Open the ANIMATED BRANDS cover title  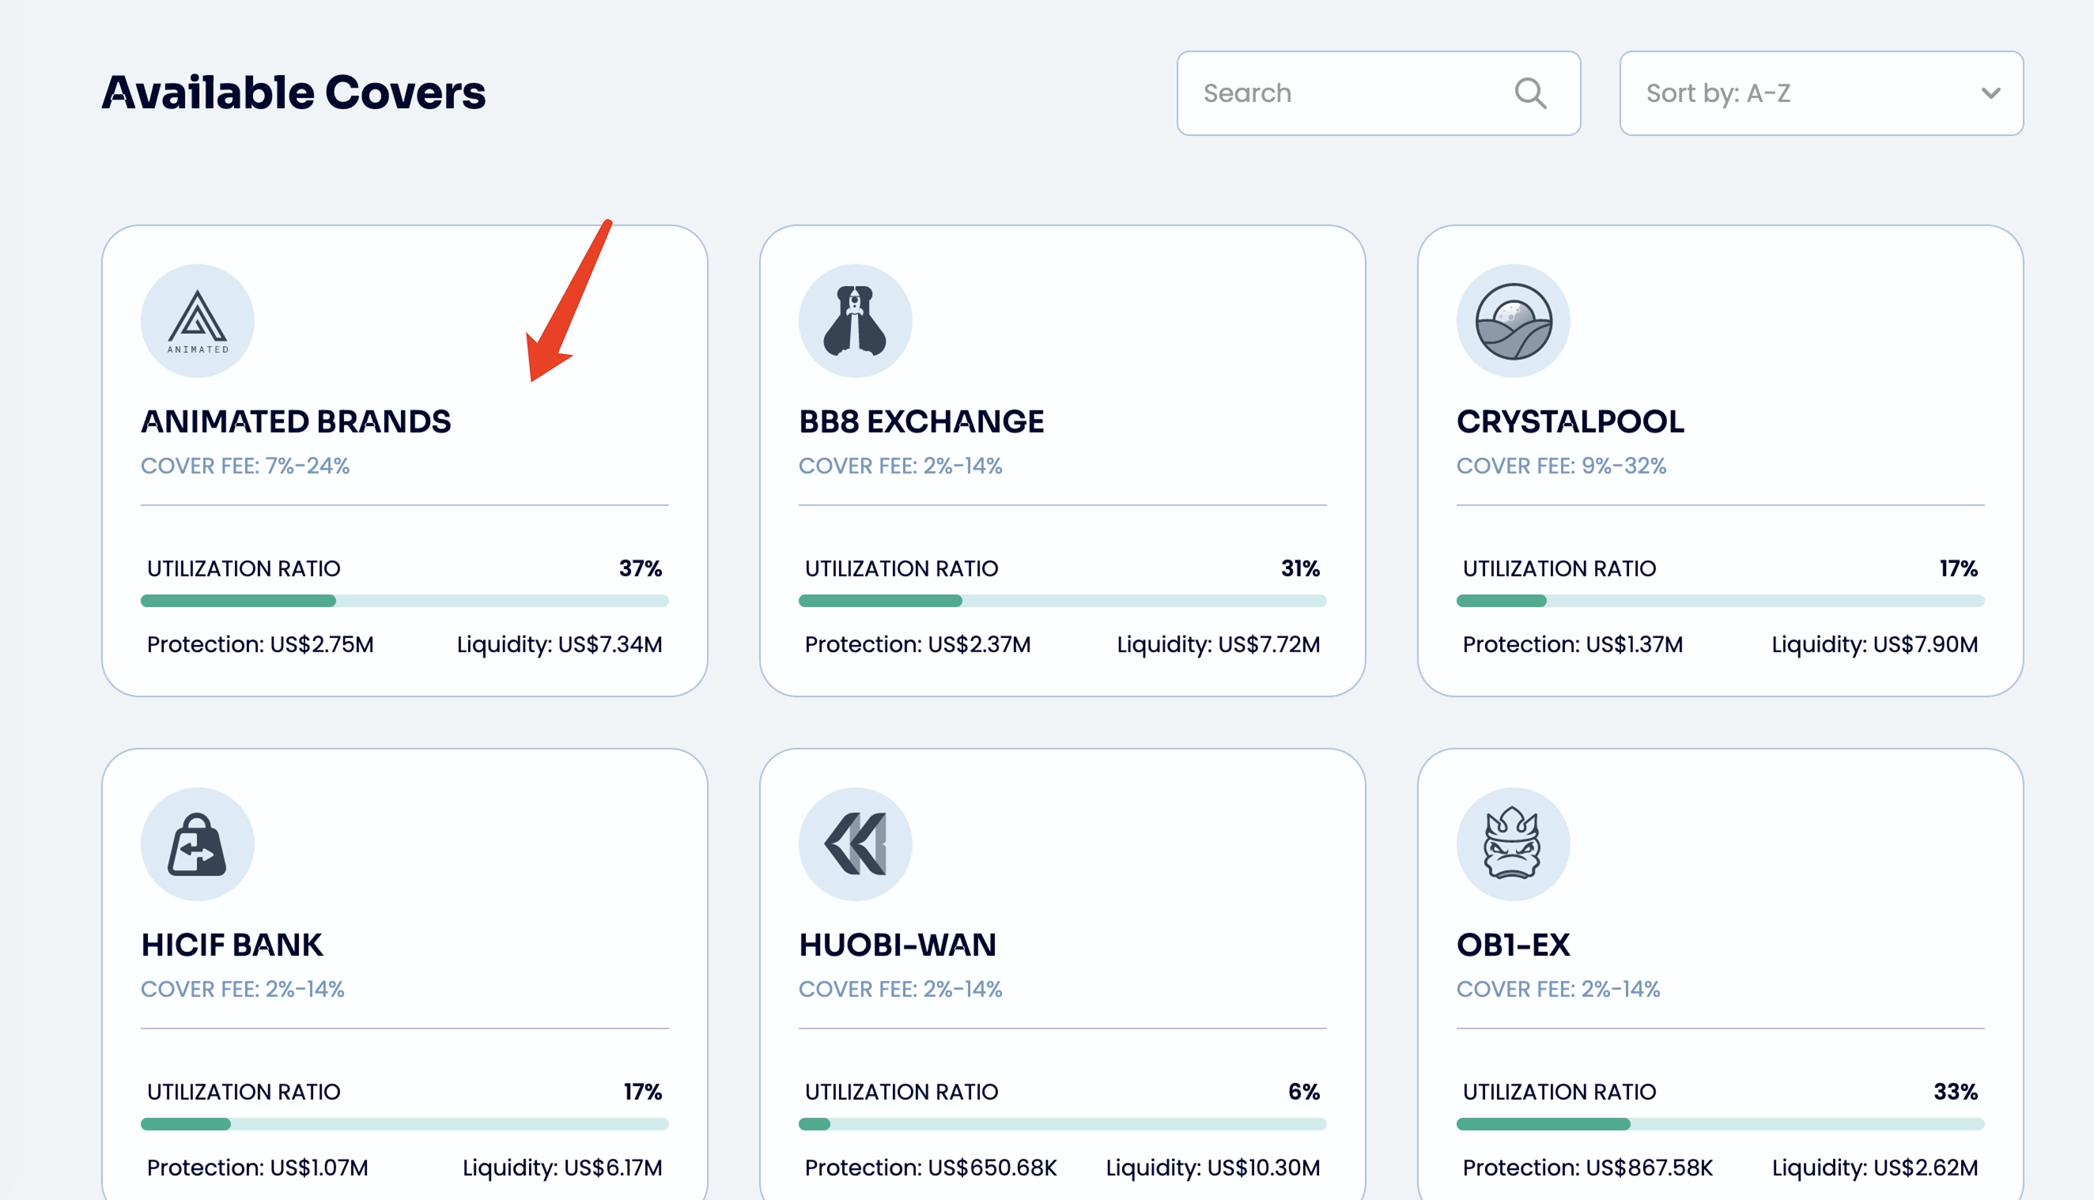(296, 421)
